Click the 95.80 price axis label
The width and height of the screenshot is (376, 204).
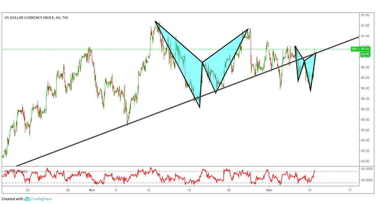[365, 120]
